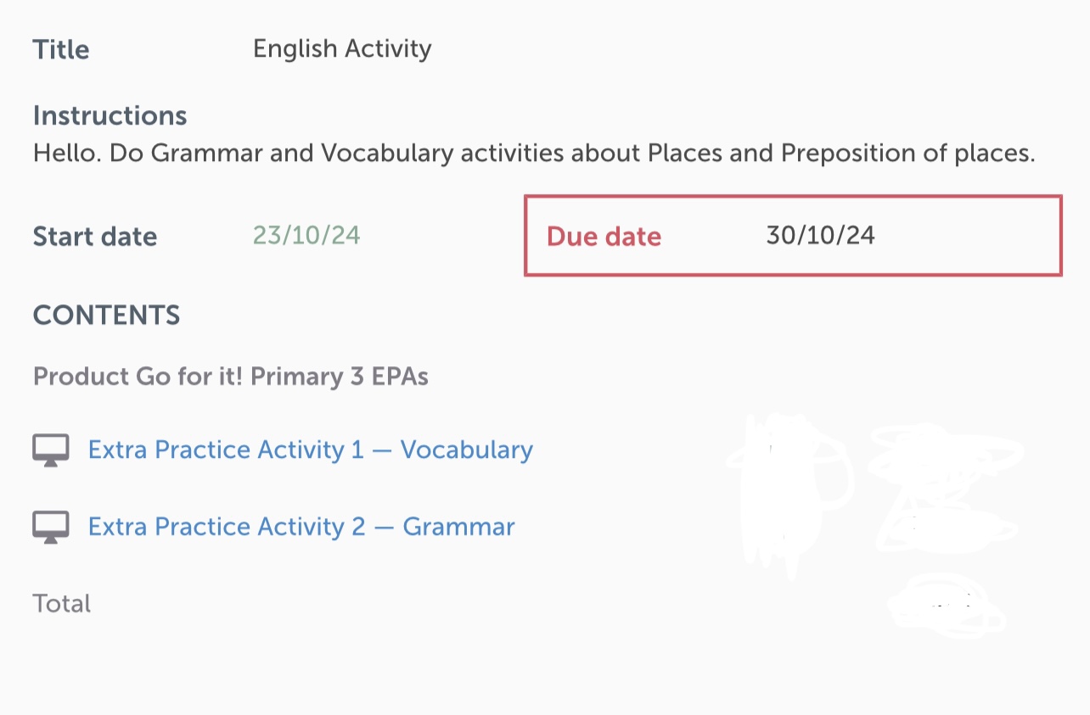Click the Title field label
This screenshot has height=715, width=1090.
(x=61, y=49)
